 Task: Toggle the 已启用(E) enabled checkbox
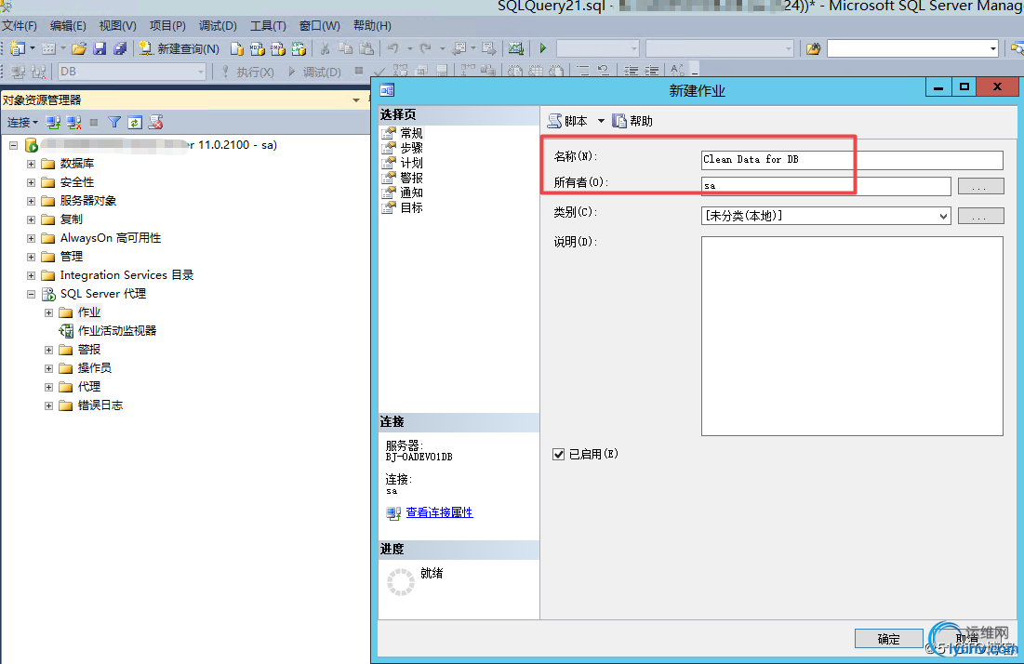[558, 454]
